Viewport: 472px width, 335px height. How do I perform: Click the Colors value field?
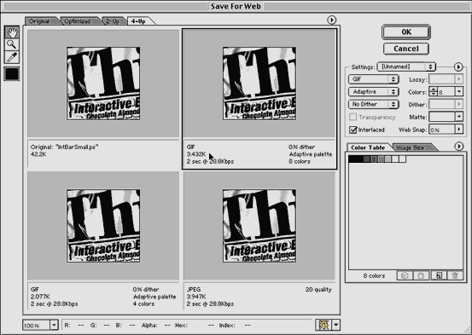(446, 92)
